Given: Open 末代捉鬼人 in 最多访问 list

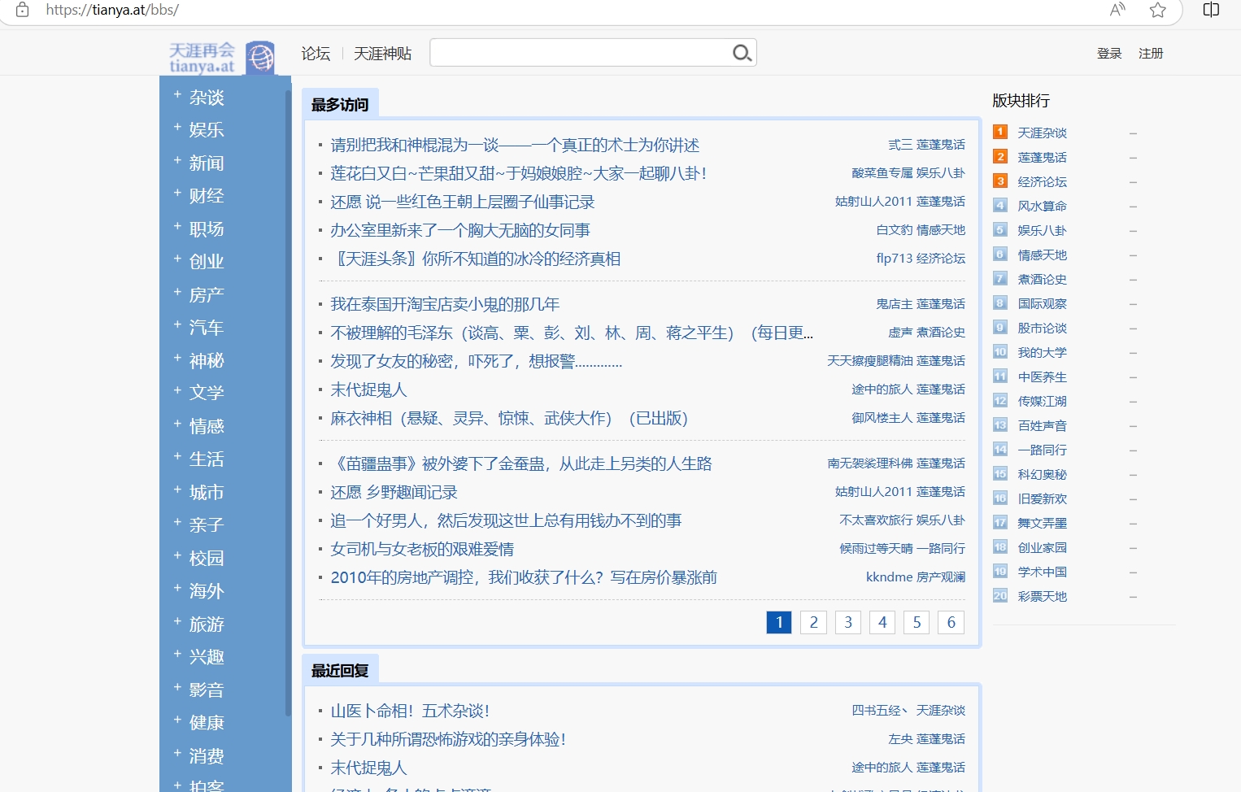Looking at the screenshot, I should point(368,390).
